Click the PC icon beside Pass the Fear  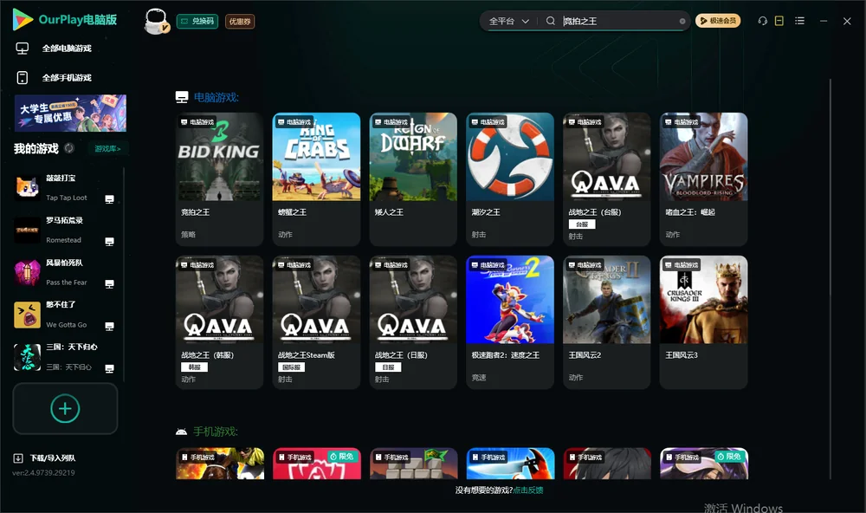pos(109,283)
